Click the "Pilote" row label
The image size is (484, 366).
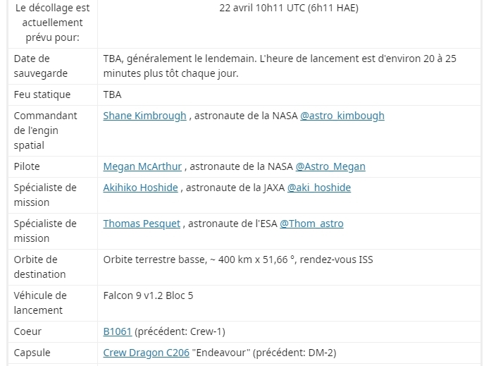27,166
